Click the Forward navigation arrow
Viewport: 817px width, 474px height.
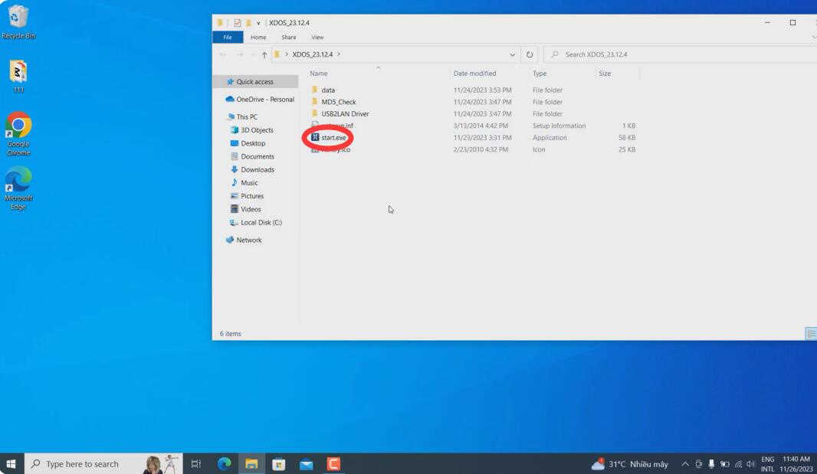(240, 54)
